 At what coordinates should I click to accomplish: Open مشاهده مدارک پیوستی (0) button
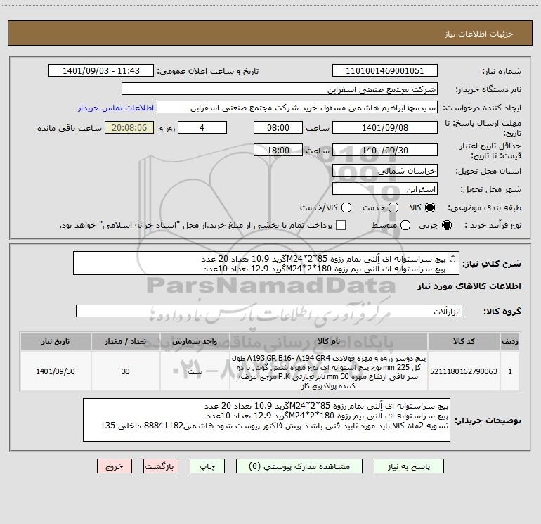tap(299, 466)
